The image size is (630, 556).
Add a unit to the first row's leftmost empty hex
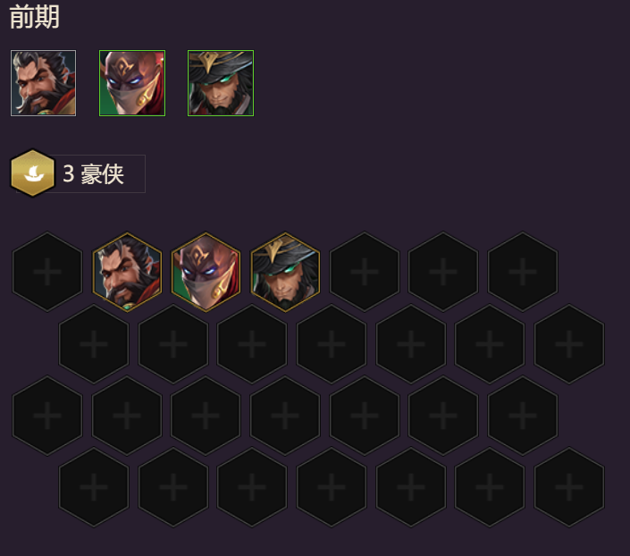[x=47, y=272]
